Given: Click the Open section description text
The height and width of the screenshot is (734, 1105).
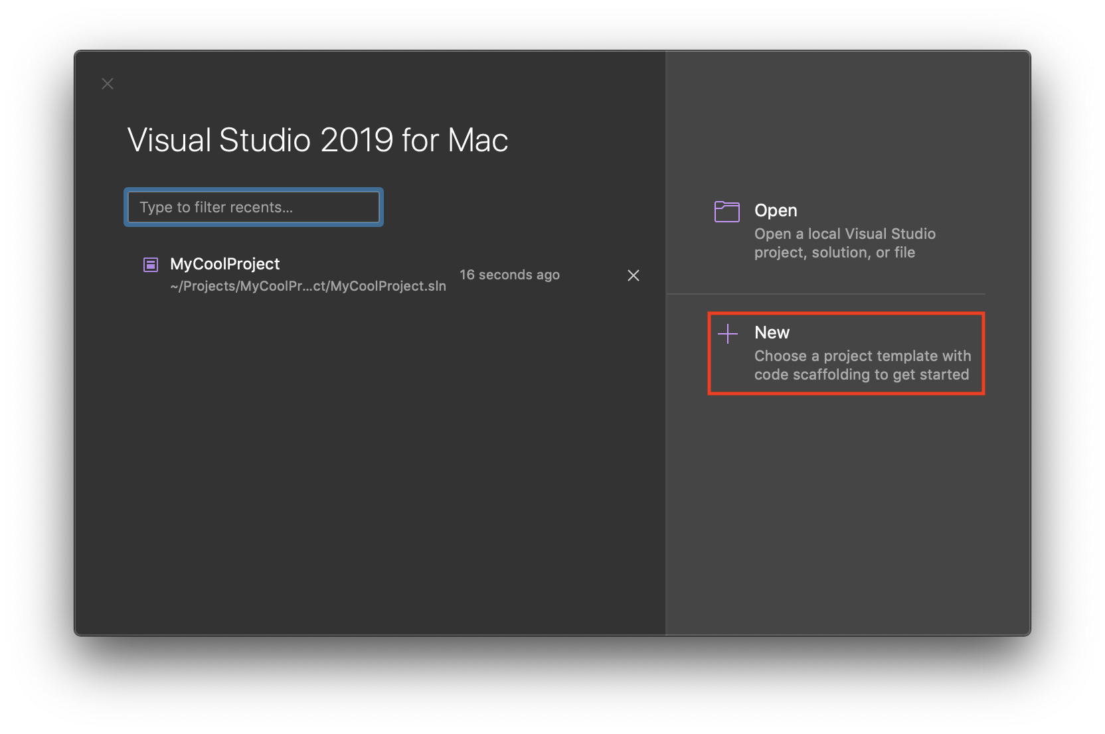Looking at the screenshot, I should click(845, 243).
